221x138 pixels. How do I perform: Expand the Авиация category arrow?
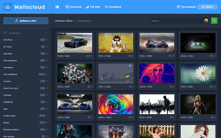[x=48, y=68]
